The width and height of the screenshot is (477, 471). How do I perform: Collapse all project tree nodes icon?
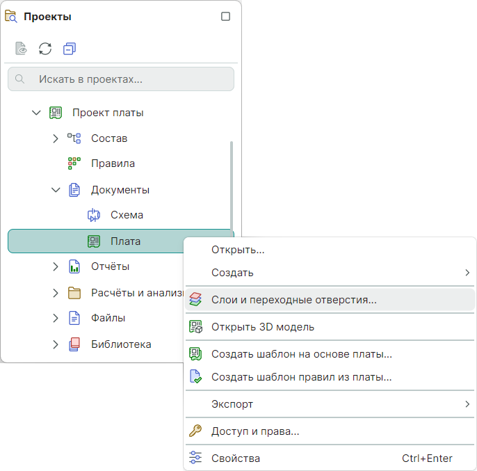[69, 49]
